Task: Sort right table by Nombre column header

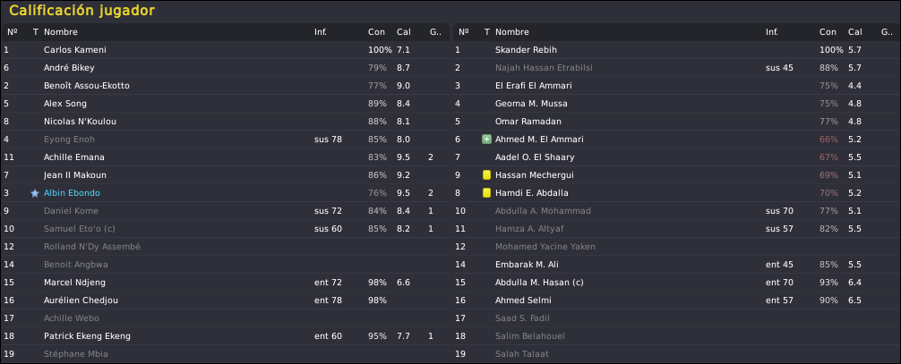Action: [x=512, y=32]
